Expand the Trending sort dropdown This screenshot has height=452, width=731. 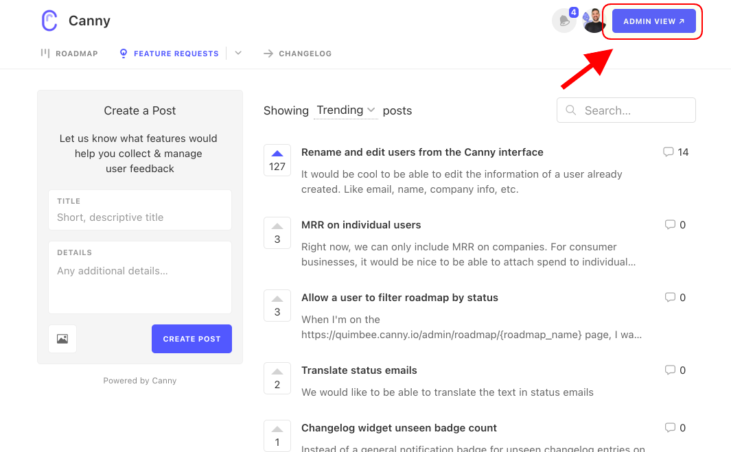pos(346,110)
